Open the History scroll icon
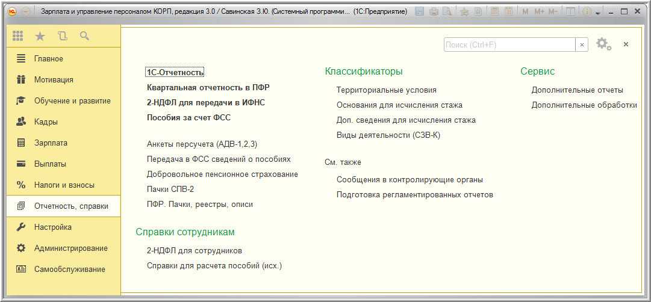This screenshot has height=302, width=651. click(x=62, y=36)
